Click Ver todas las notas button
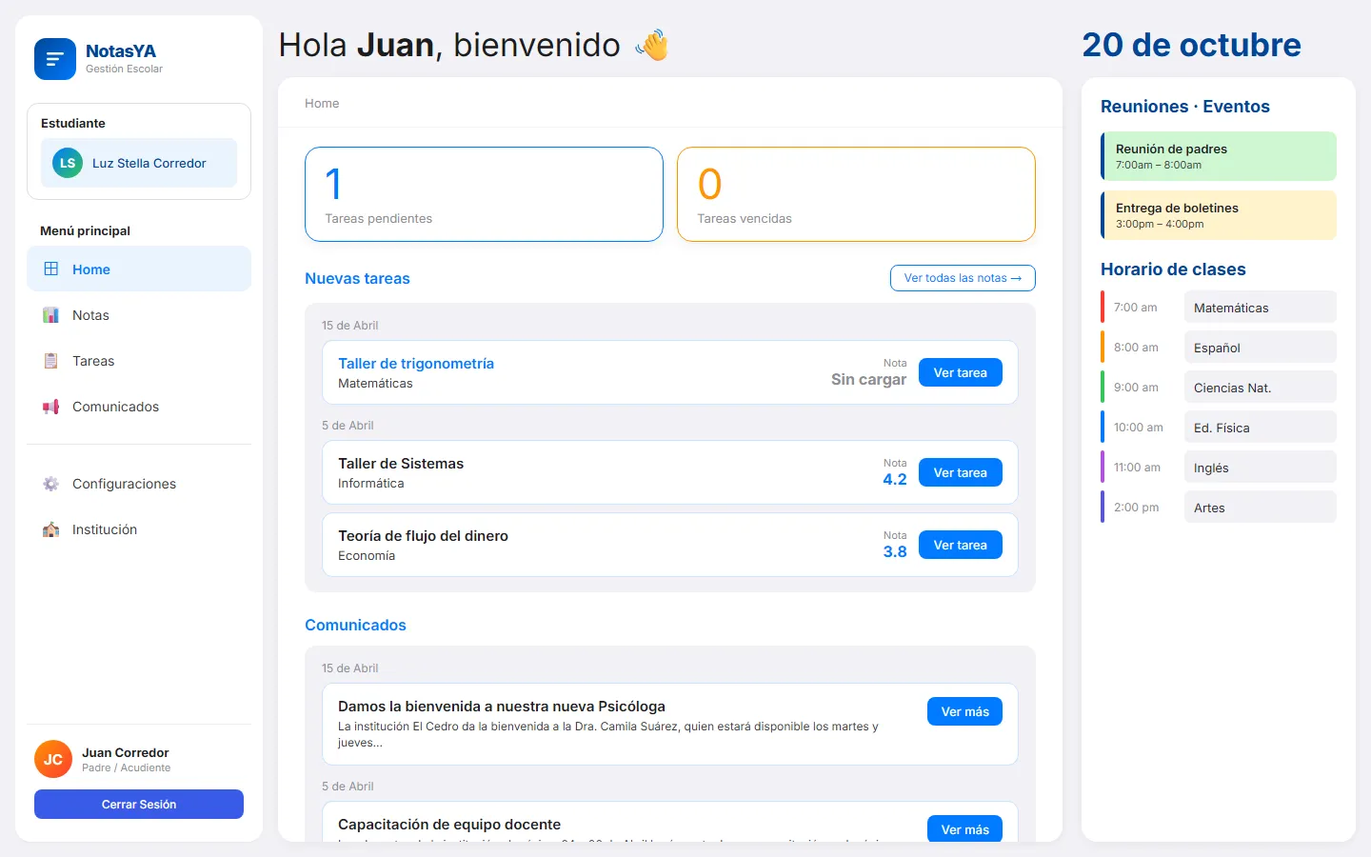This screenshot has width=1371, height=857. point(963,278)
